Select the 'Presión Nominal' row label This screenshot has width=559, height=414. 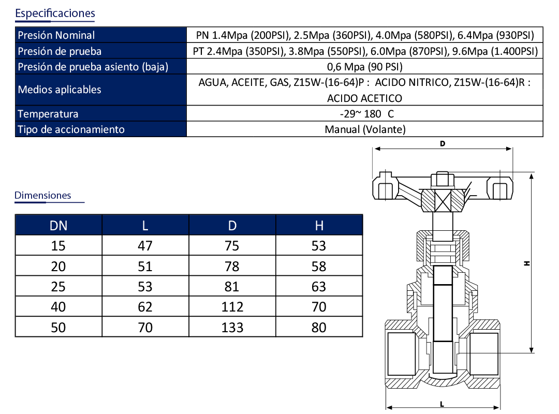[x=56, y=35]
